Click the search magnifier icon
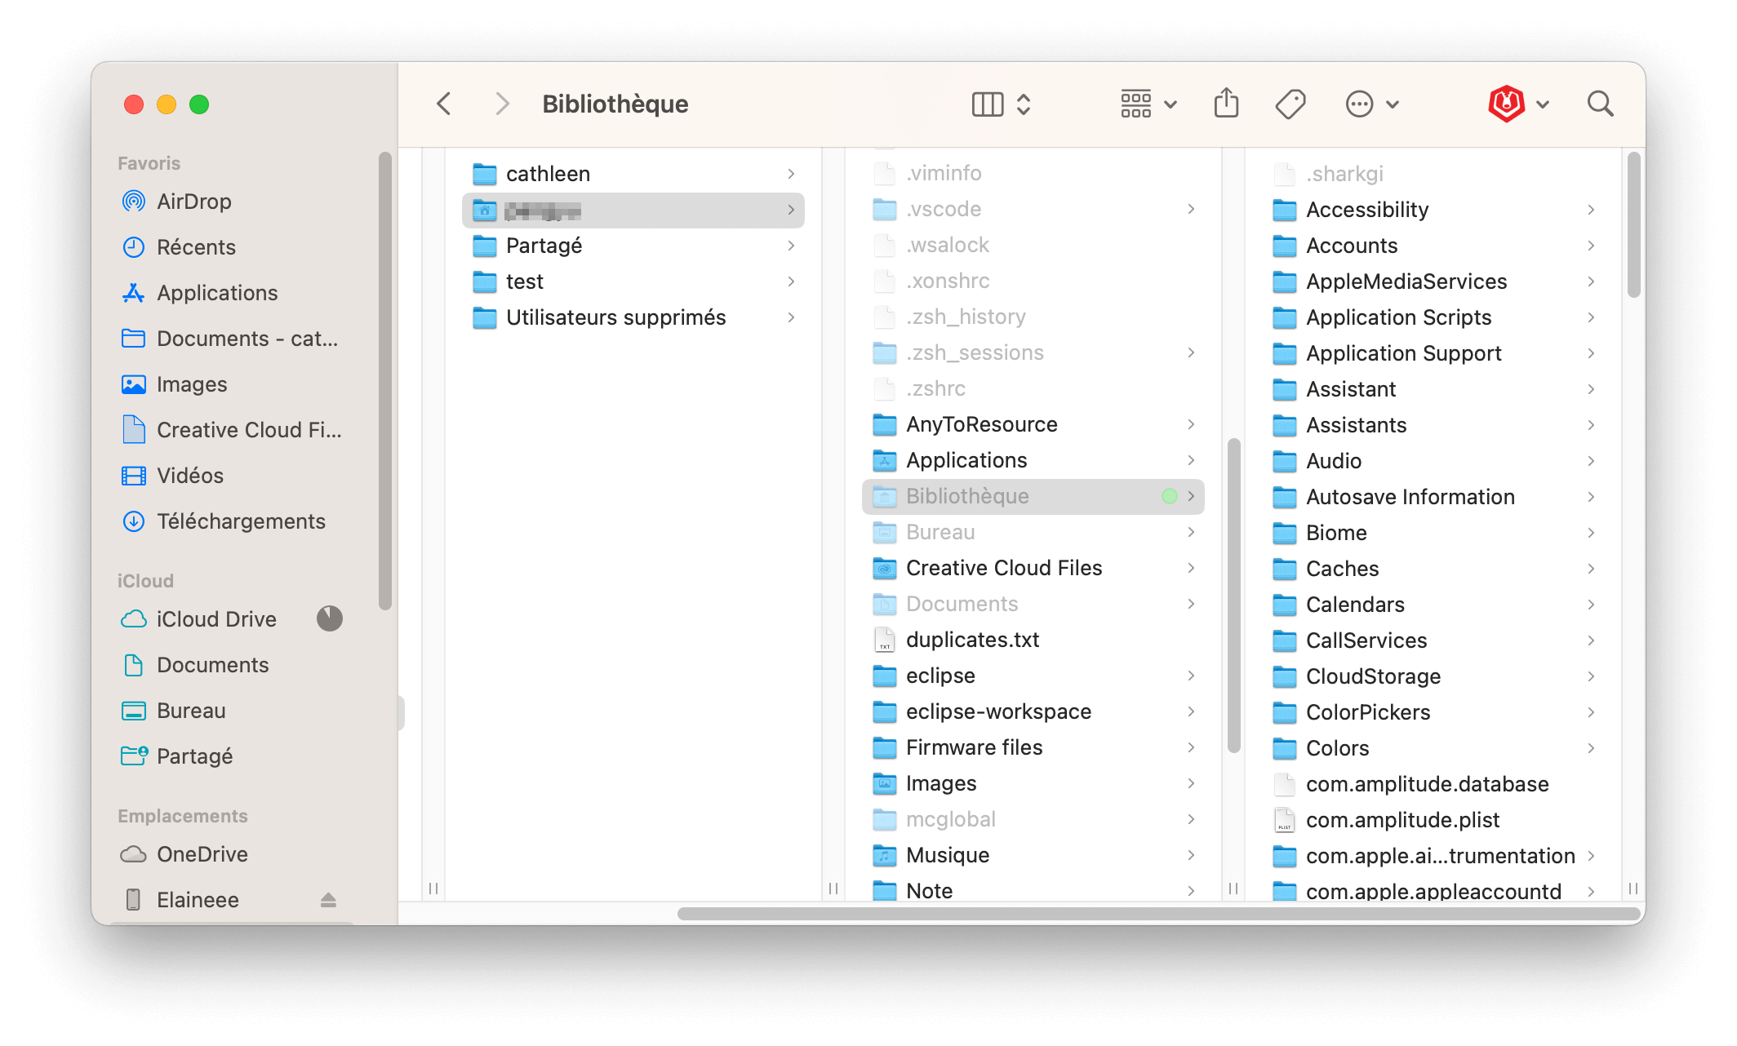 (1600, 104)
